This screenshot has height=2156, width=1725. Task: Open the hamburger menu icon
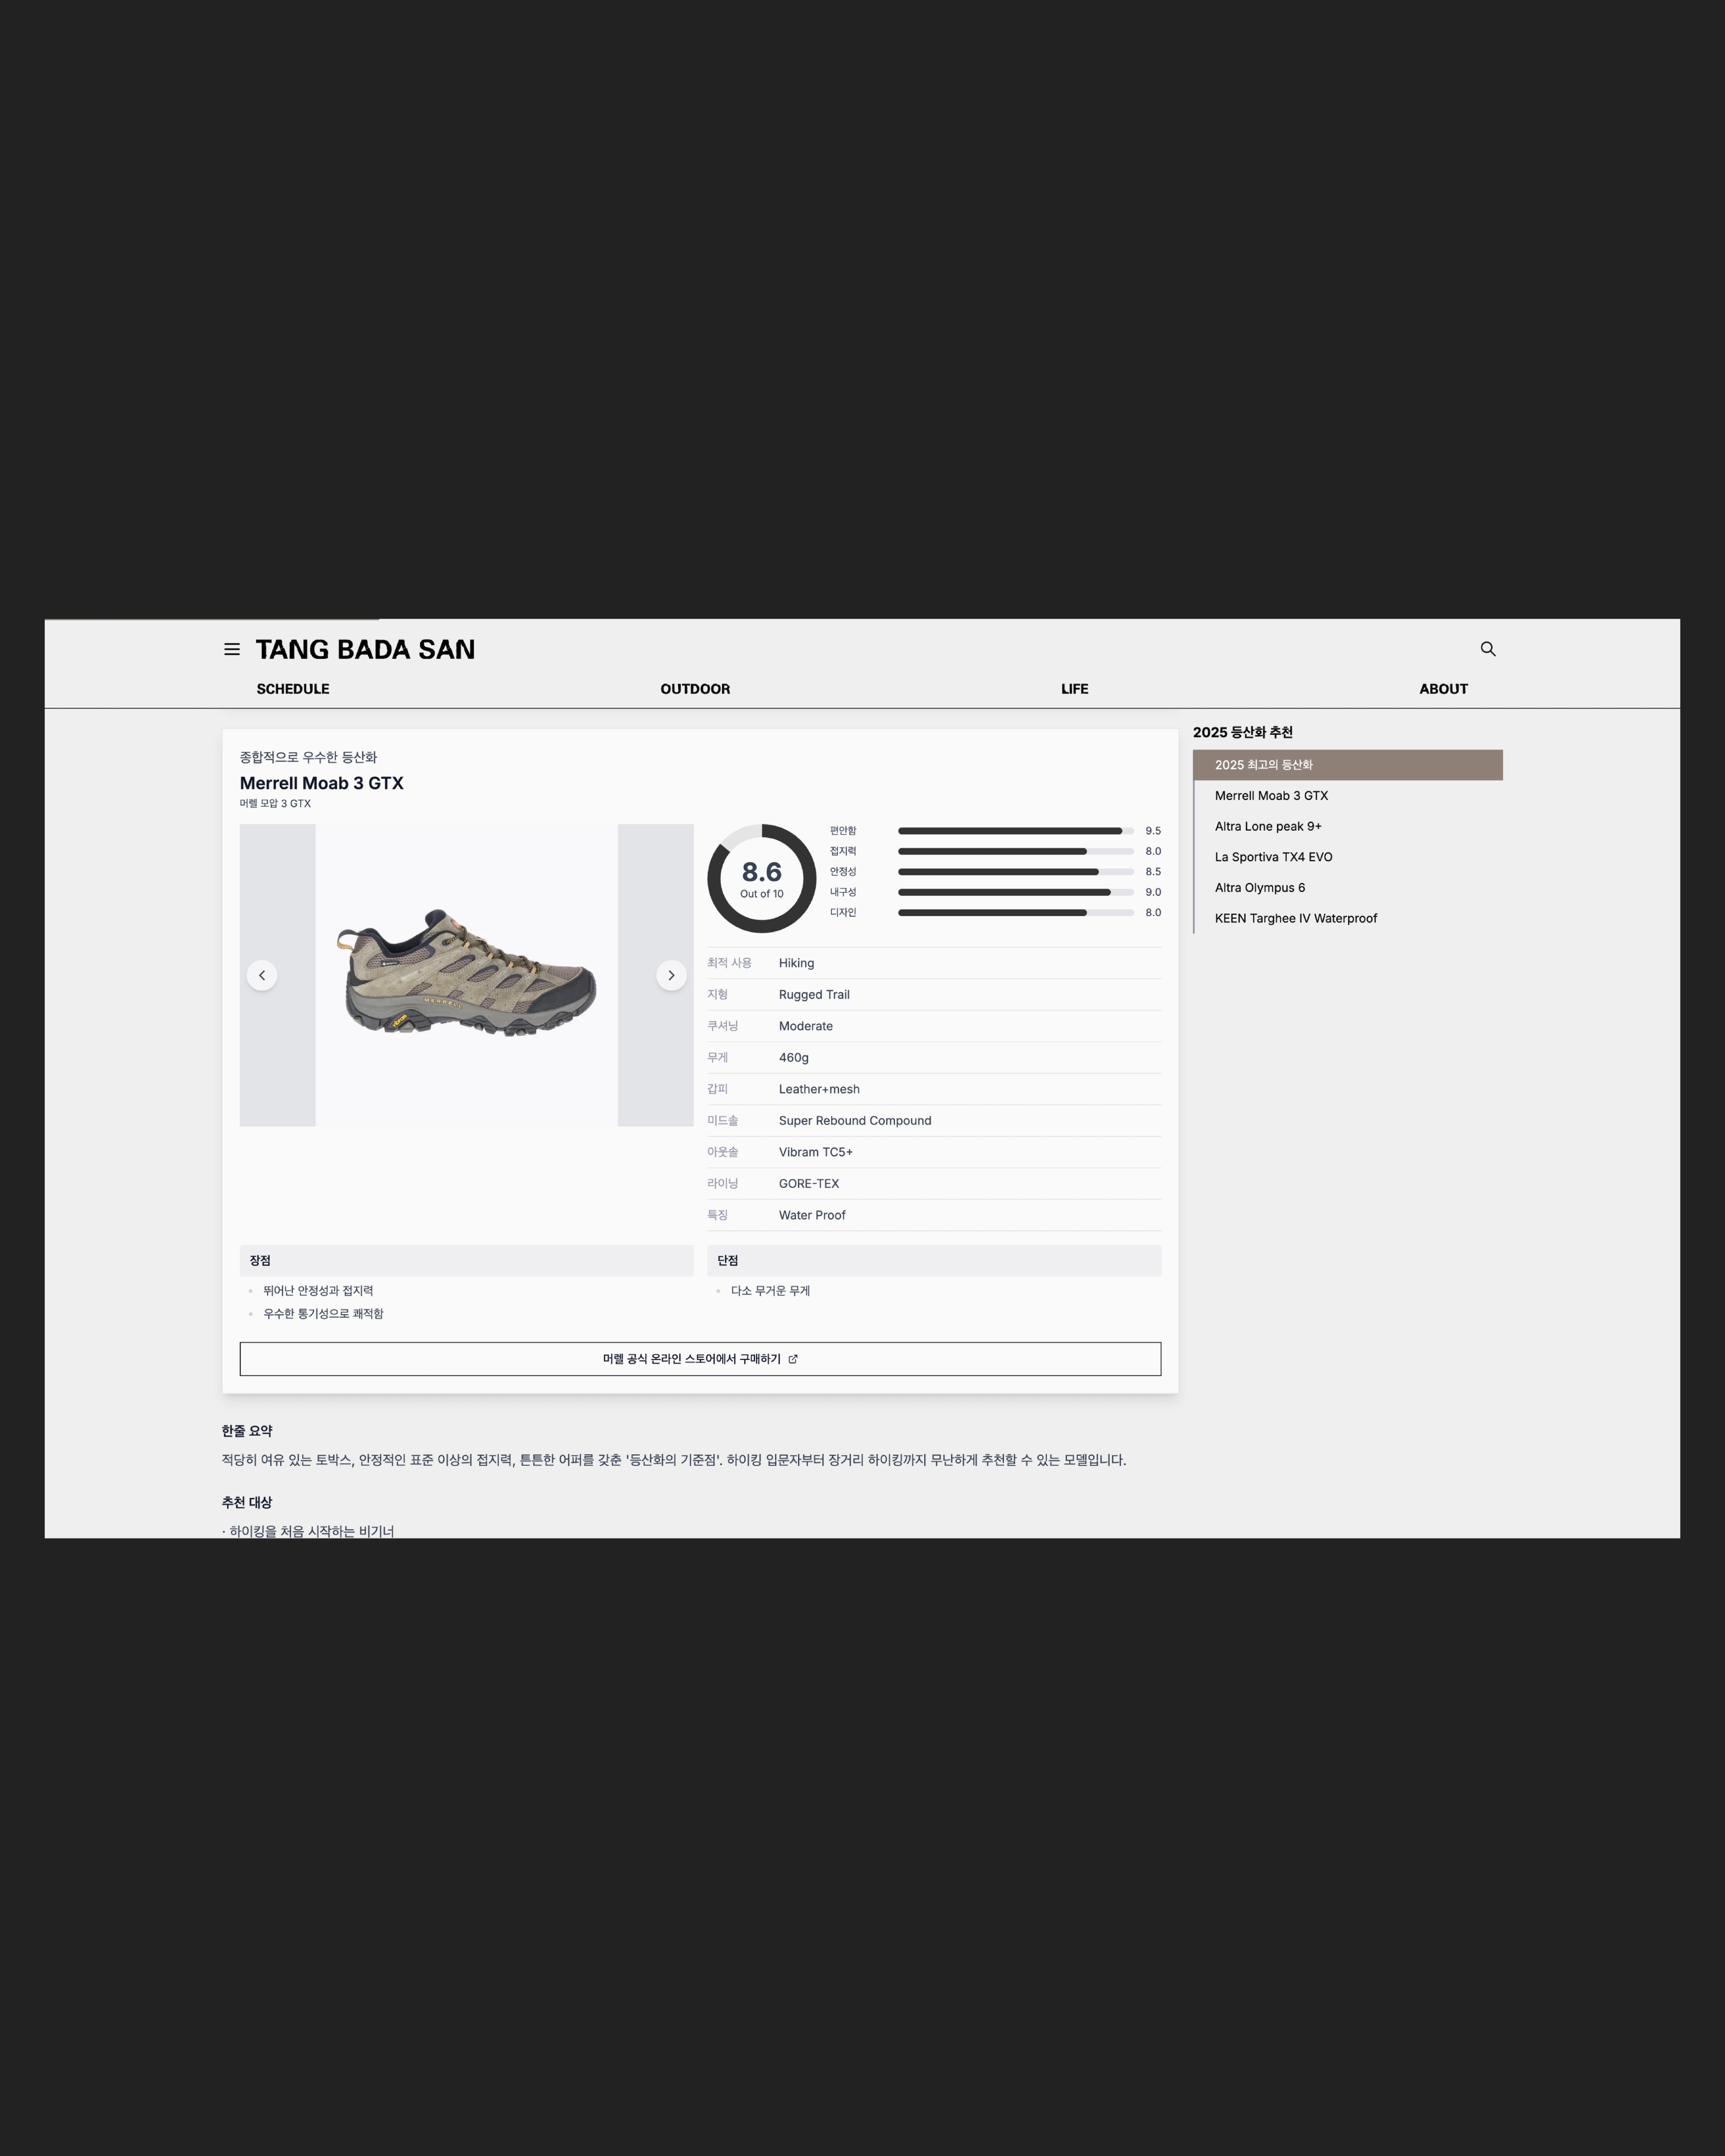(232, 649)
